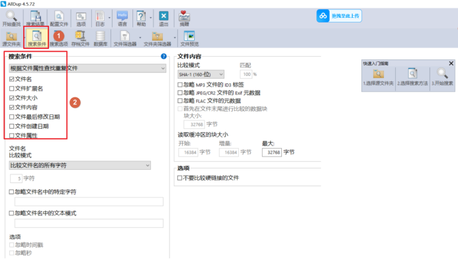Open the 文件夹筛选器 folder filter icon
458x259 pixels.
click(157, 38)
